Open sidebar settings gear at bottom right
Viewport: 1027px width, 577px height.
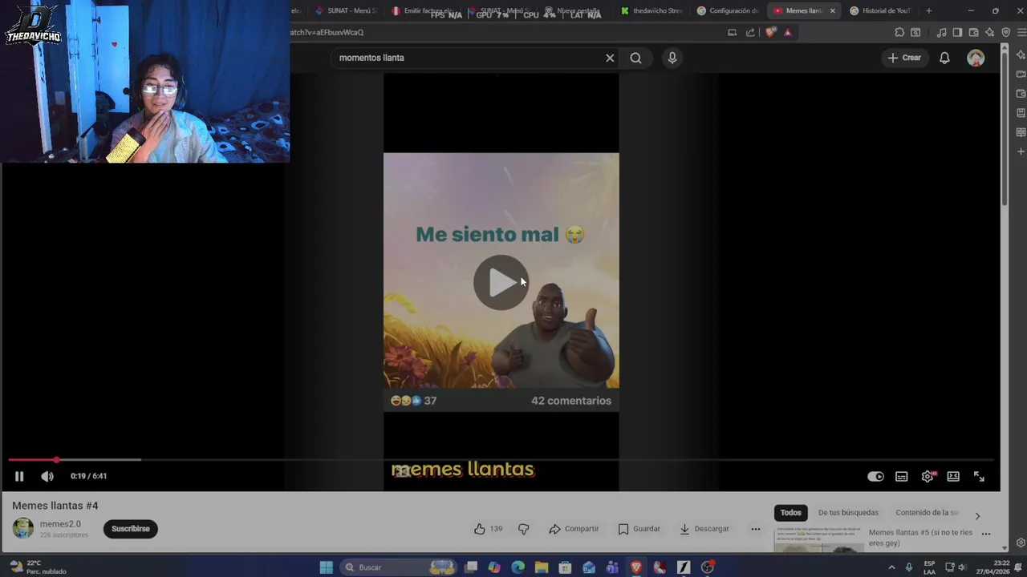(x=1020, y=543)
